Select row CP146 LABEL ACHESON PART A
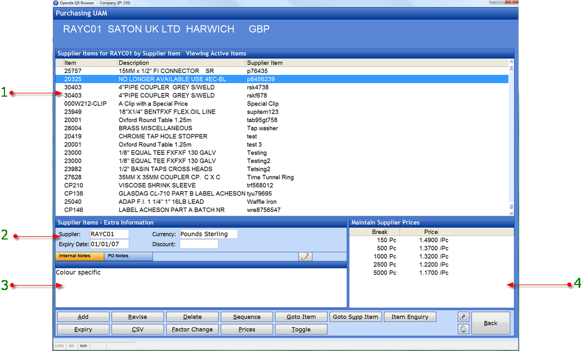Screen dimensions: 583x351 (282, 210)
